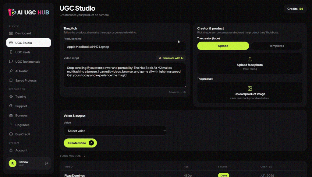Image resolution: width=312 pixels, height=177 pixels.
Task: Click the R user avatar circle
Action: [12, 164]
